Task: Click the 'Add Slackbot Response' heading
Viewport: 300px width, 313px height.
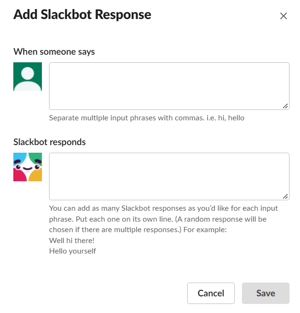Action: 82,15
